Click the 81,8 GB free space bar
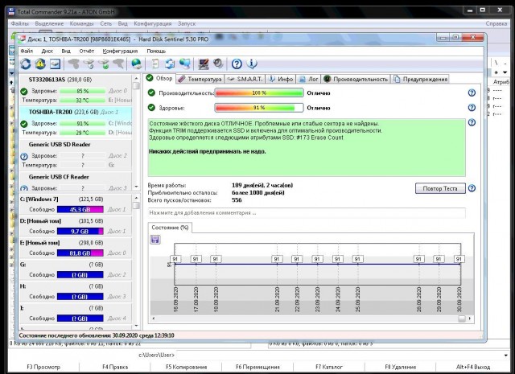This screenshot has width=515, height=374. [x=80, y=253]
